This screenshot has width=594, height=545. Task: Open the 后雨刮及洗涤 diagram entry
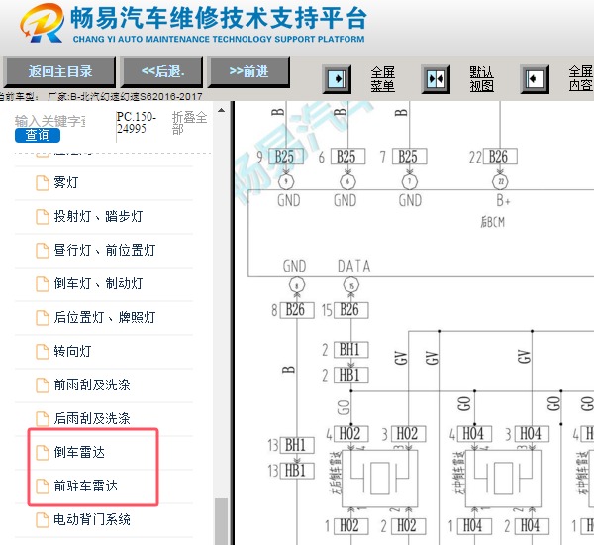coord(92,418)
